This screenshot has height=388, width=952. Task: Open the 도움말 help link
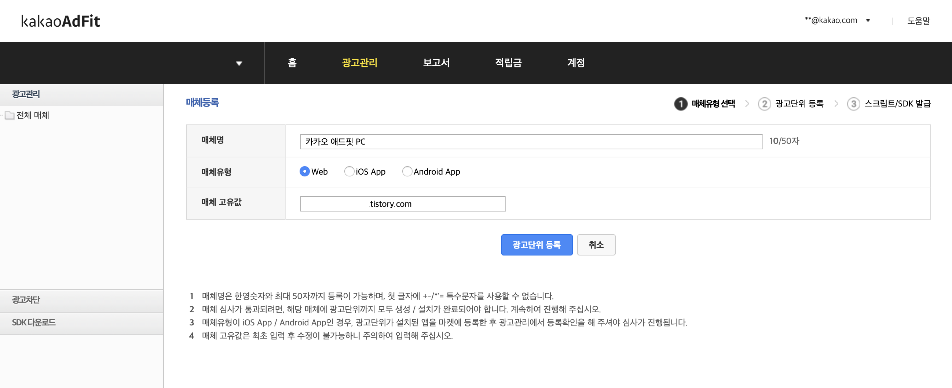(x=918, y=20)
